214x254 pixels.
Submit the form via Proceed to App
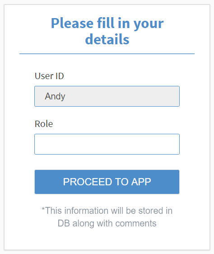tap(107, 182)
